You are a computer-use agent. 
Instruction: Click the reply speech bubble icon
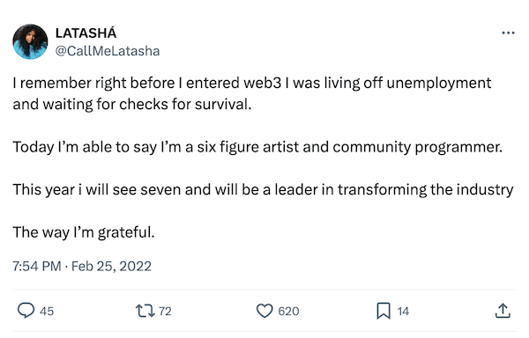[x=26, y=311]
